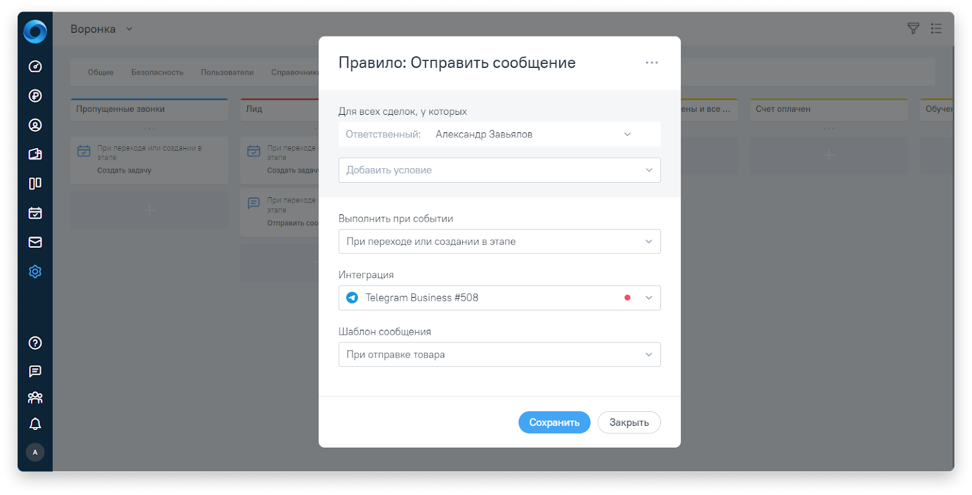Screen dimensions: 972x495
Task: Click the user avatar at sidebar bottom
Action: [35, 452]
